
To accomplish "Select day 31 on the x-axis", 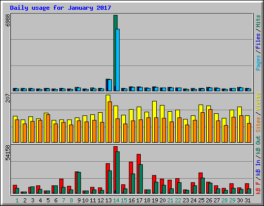I will (247, 200).
